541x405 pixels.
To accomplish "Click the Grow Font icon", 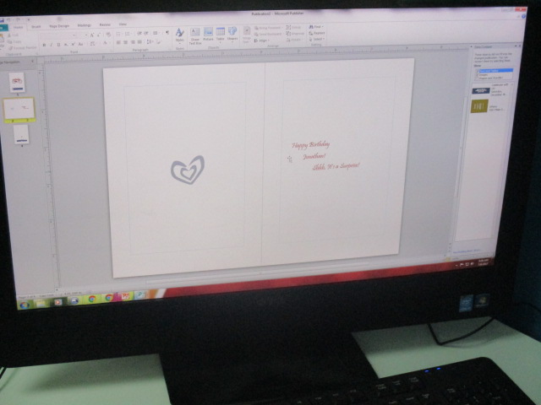I will point(92,35).
